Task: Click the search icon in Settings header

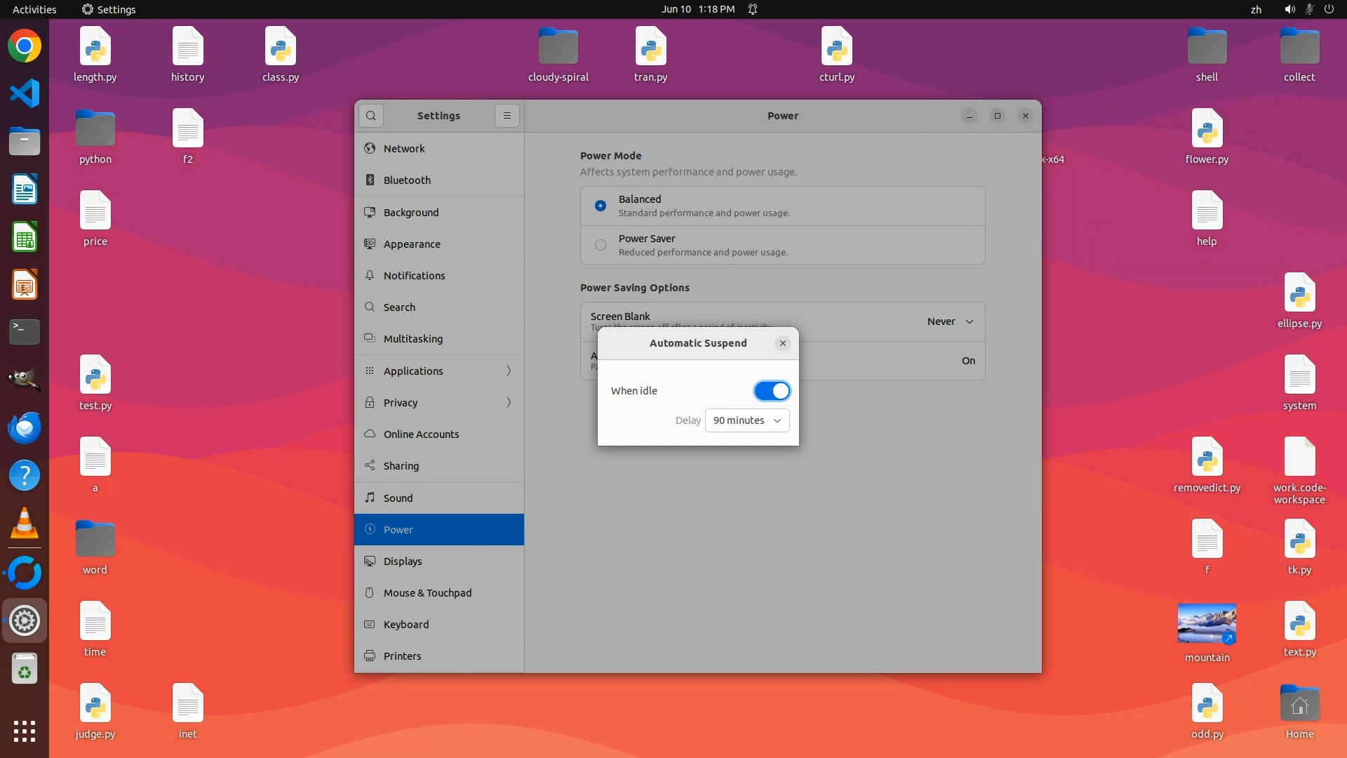Action: (x=371, y=116)
